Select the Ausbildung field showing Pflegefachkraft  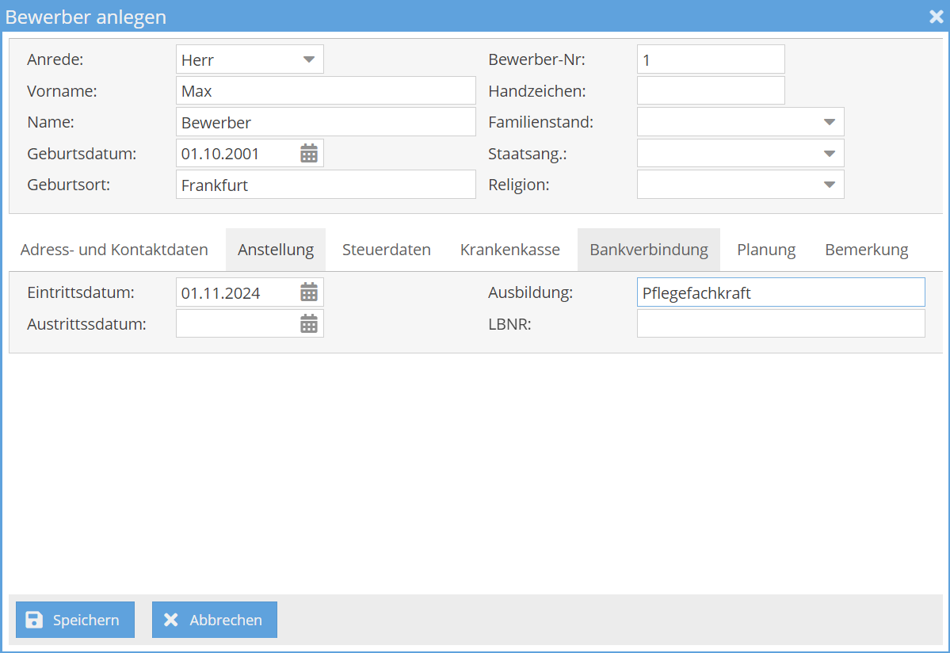click(x=780, y=292)
